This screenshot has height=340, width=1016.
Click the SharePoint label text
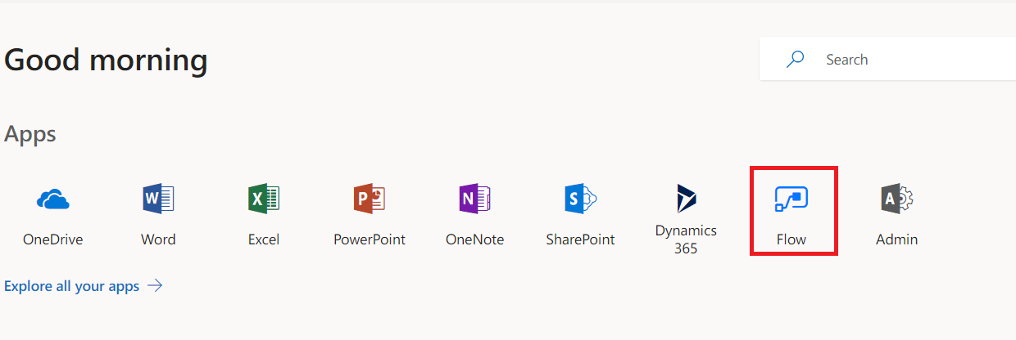pyautogui.click(x=580, y=239)
